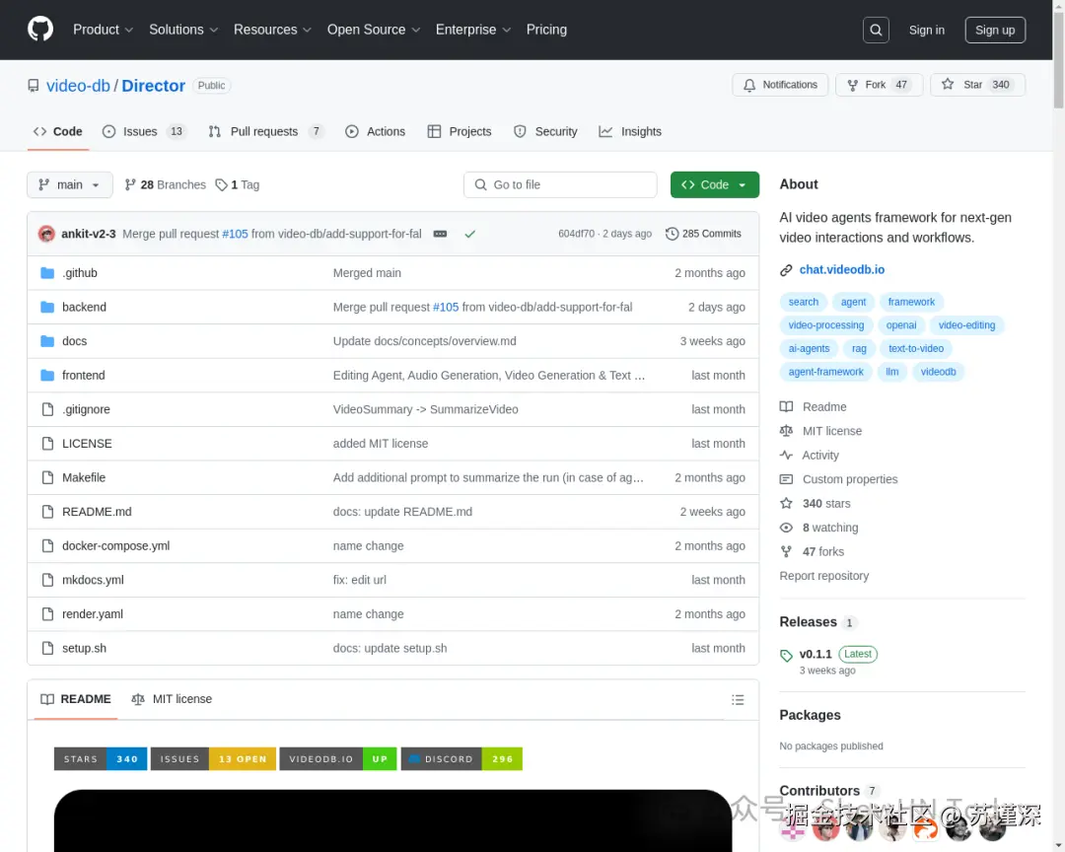Image resolution: width=1065 pixels, height=852 pixels.
Task: Click the commit history clock icon
Action: pos(672,234)
